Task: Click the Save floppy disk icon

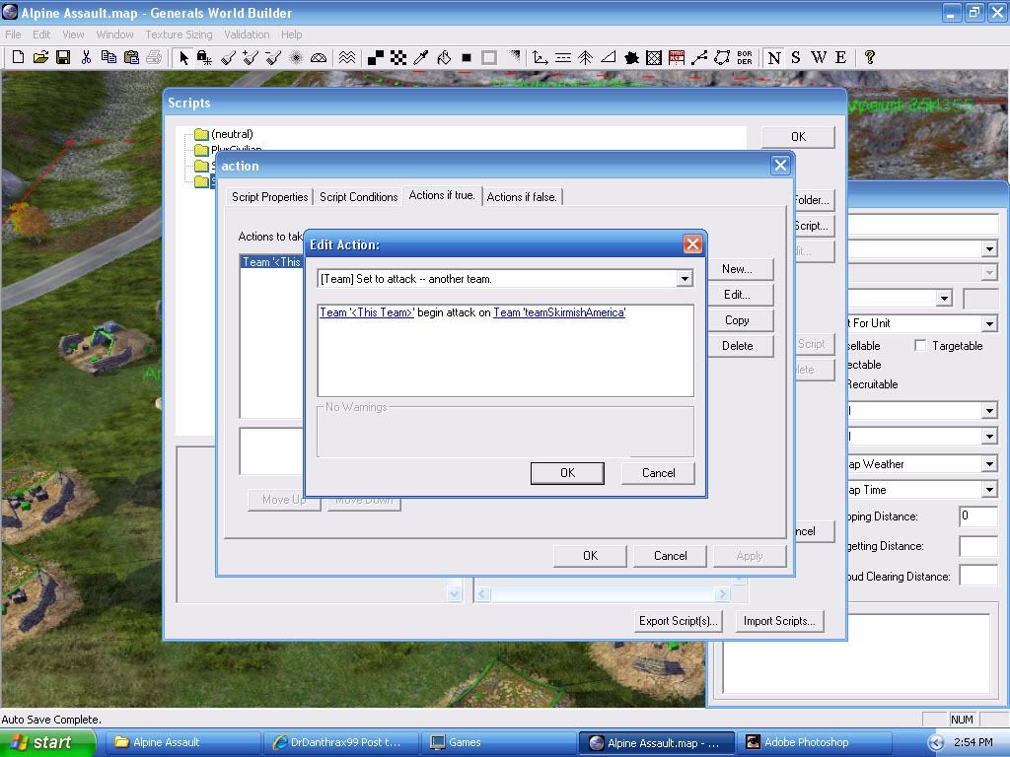Action: pos(63,57)
